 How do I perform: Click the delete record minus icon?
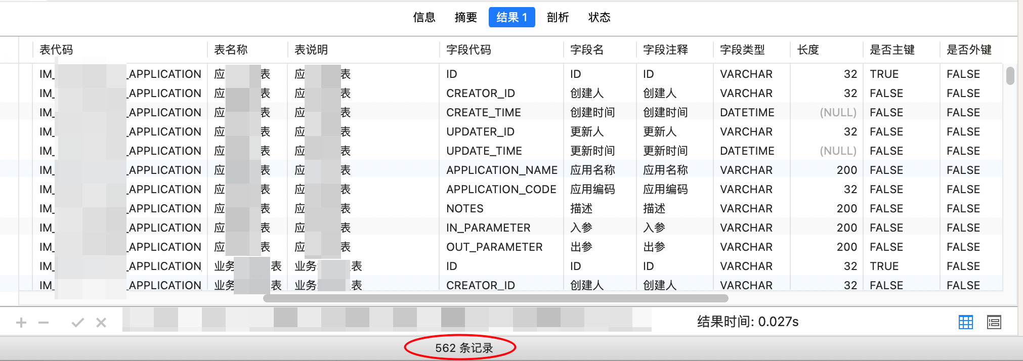[44, 323]
